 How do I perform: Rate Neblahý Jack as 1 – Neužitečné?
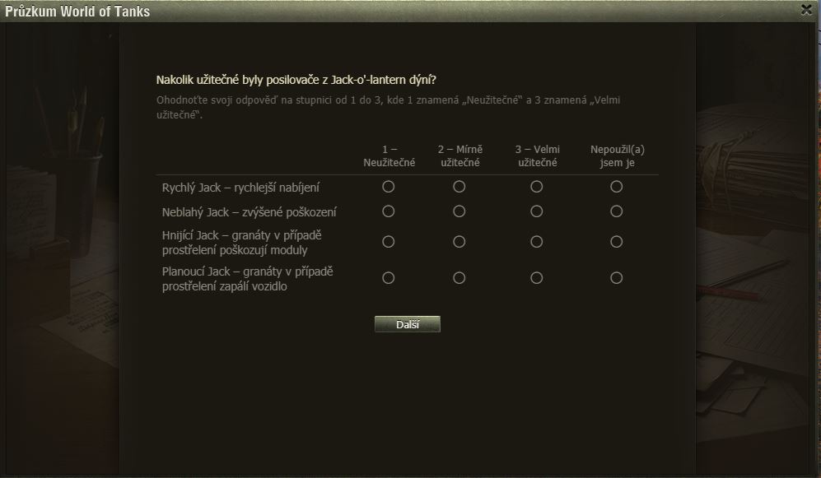click(x=389, y=211)
